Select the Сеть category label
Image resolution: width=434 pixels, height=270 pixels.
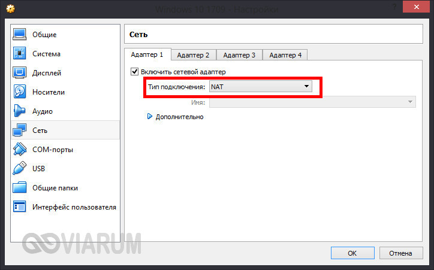pos(40,130)
